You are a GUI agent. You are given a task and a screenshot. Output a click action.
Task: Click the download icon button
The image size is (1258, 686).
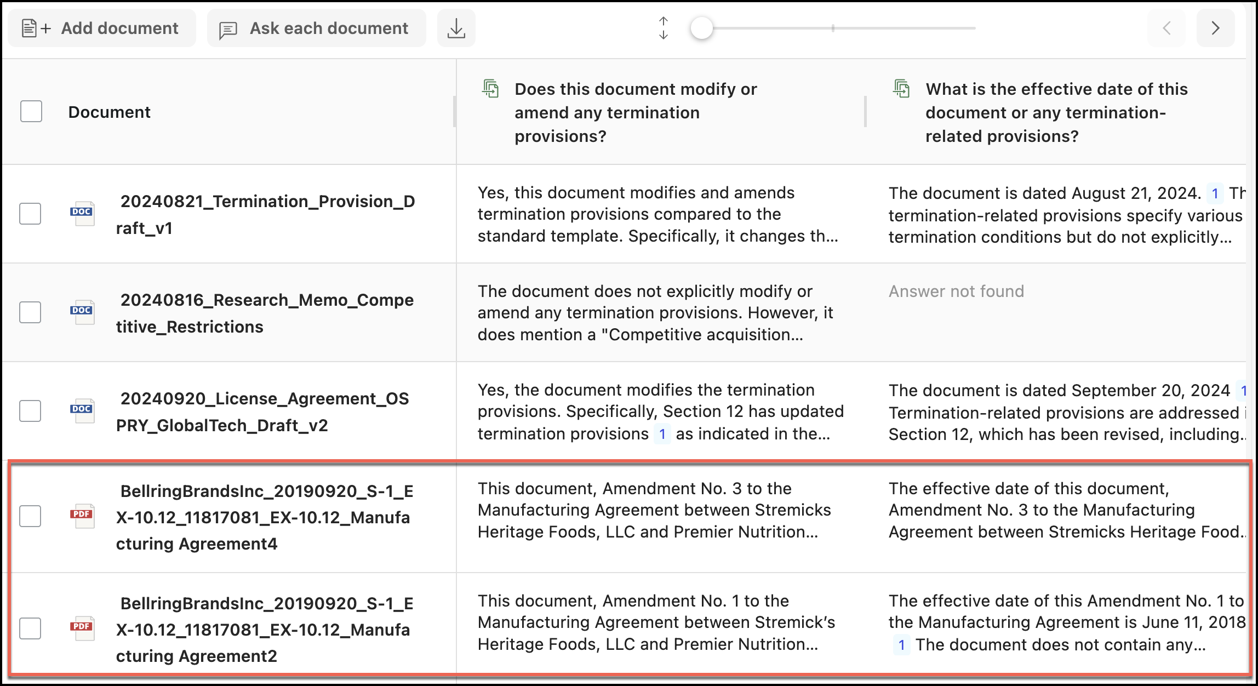pos(456,28)
